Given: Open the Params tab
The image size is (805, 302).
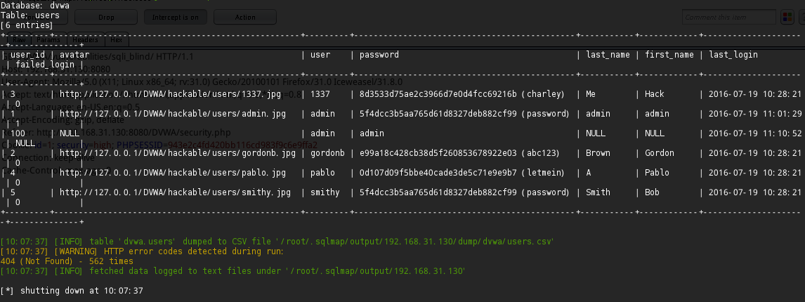Looking at the screenshot, I should [48, 40].
